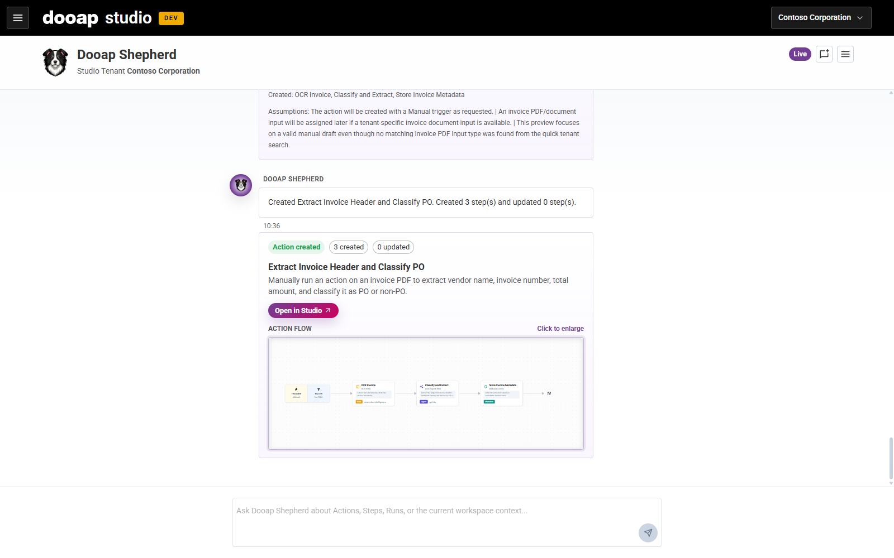Click the 10:36 message timestamp

(x=272, y=226)
